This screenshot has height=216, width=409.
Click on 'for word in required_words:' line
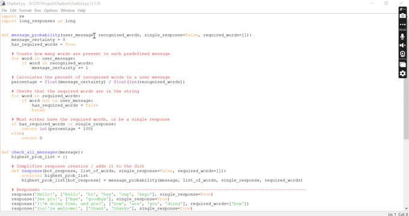coord(46,96)
